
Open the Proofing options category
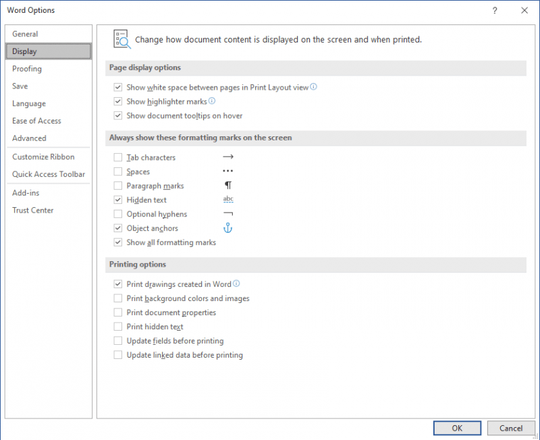pos(27,69)
